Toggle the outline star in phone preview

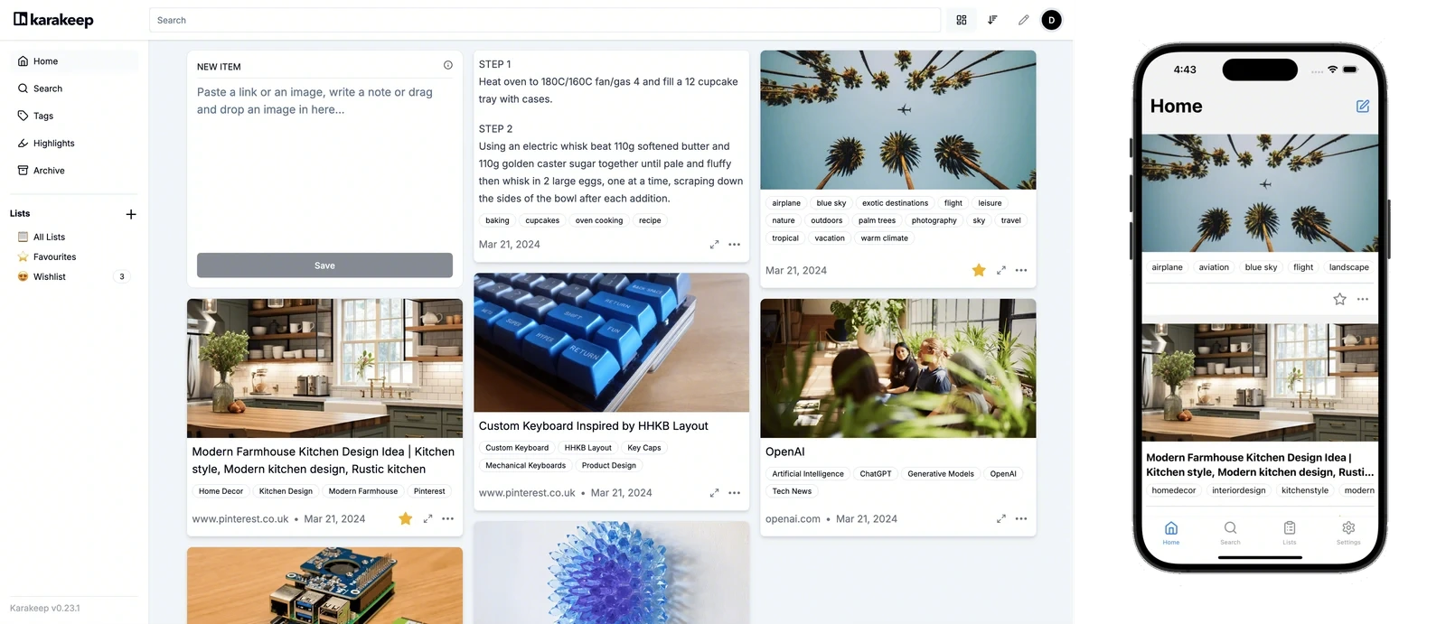click(x=1339, y=299)
